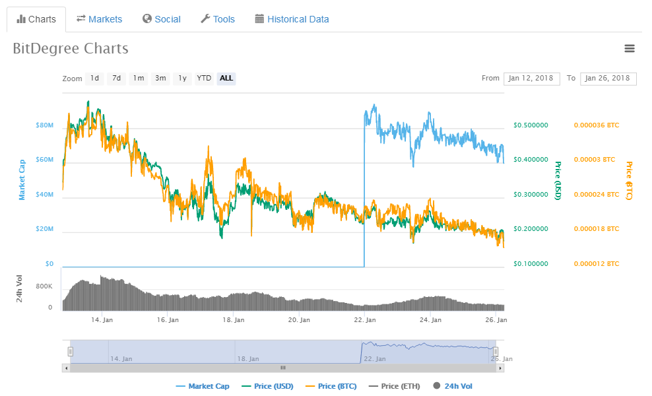The height and width of the screenshot is (396, 652).
Task: Toggle 24h Vol series in legend
Action: point(453,386)
